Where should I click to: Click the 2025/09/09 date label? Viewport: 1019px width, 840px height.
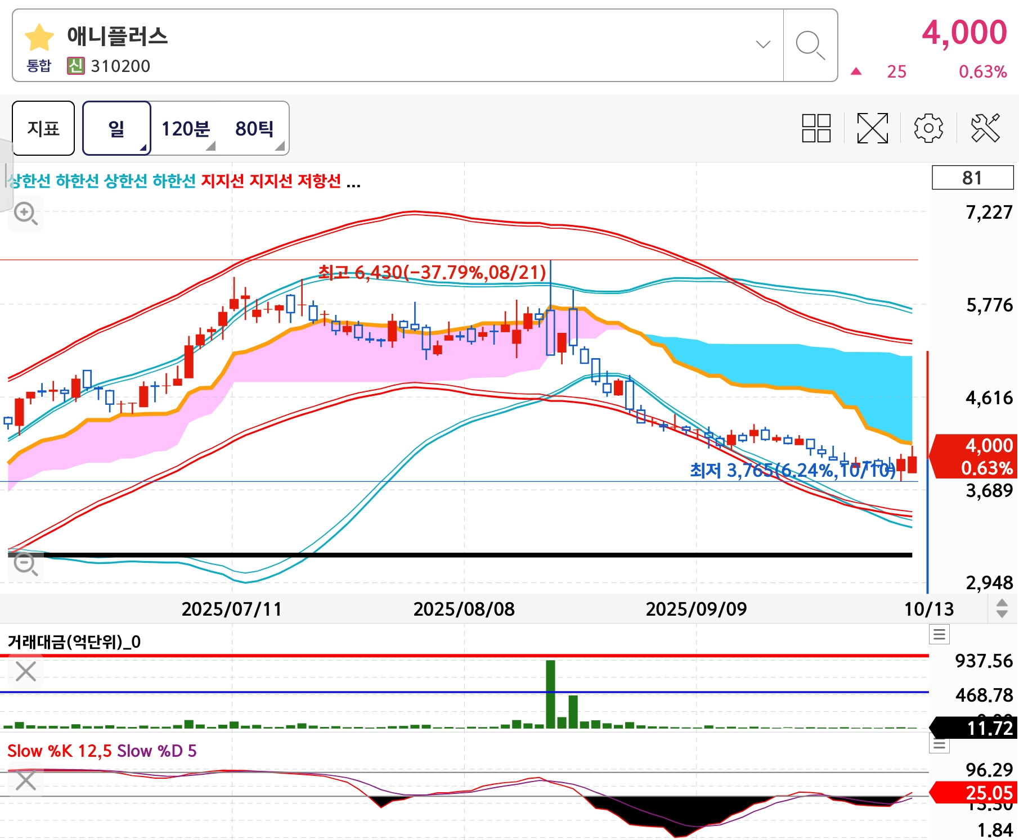click(696, 609)
